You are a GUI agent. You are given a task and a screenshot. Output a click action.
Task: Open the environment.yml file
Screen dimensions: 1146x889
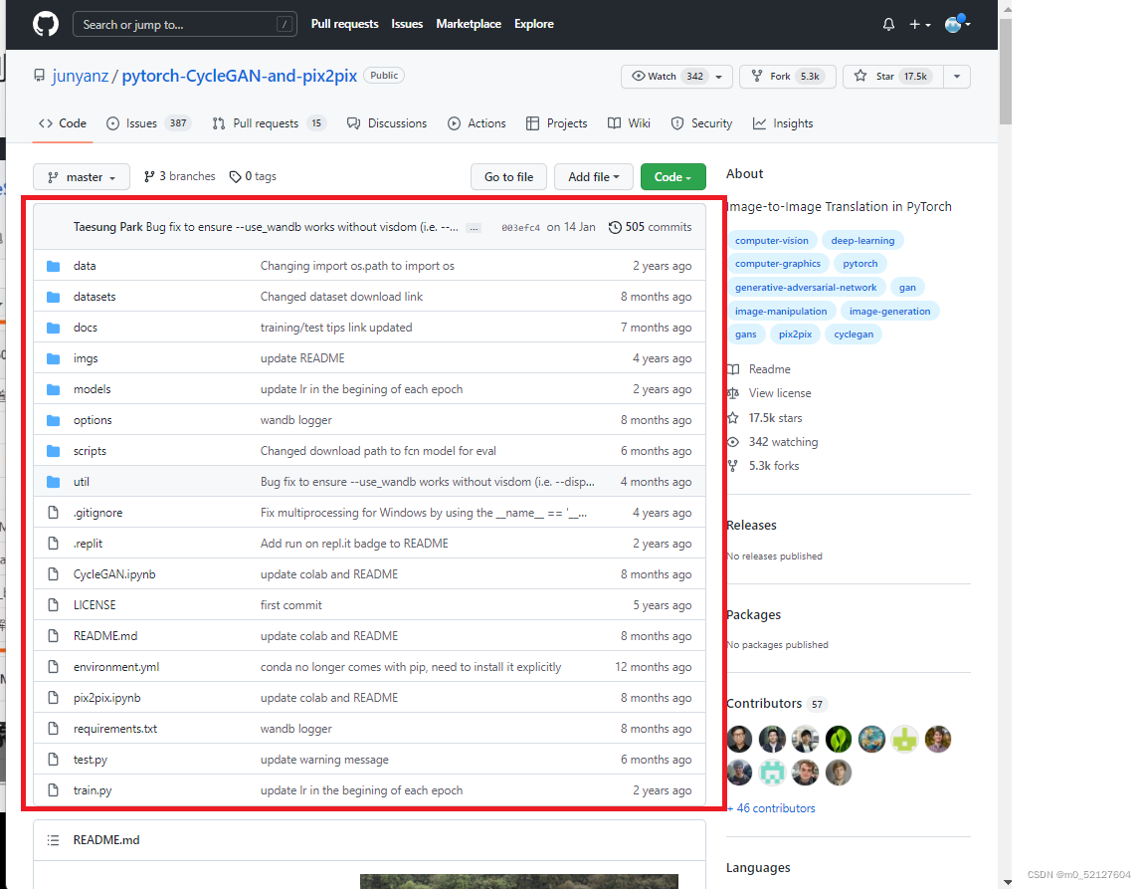coord(116,667)
